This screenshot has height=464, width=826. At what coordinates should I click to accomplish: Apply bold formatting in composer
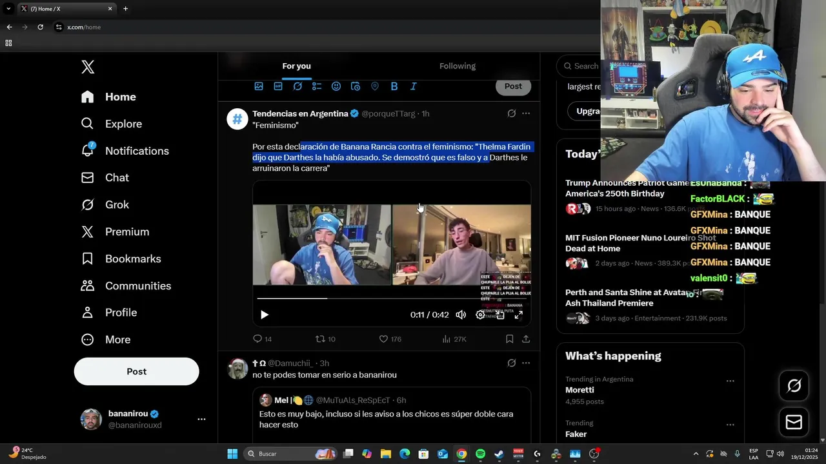[394, 86]
